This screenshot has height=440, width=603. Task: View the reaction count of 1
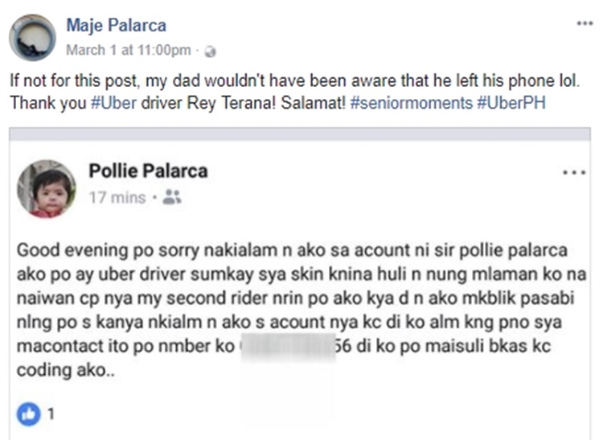pyautogui.click(x=50, y=415)
